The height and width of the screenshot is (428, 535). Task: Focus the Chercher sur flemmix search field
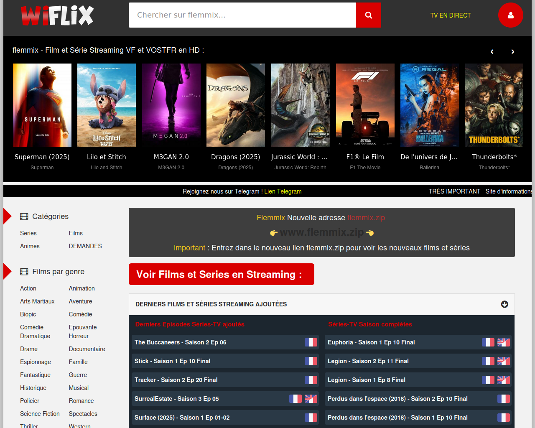[242, 15]
